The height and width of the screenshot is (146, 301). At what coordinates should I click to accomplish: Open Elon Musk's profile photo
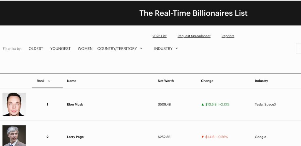click(14, 104)
